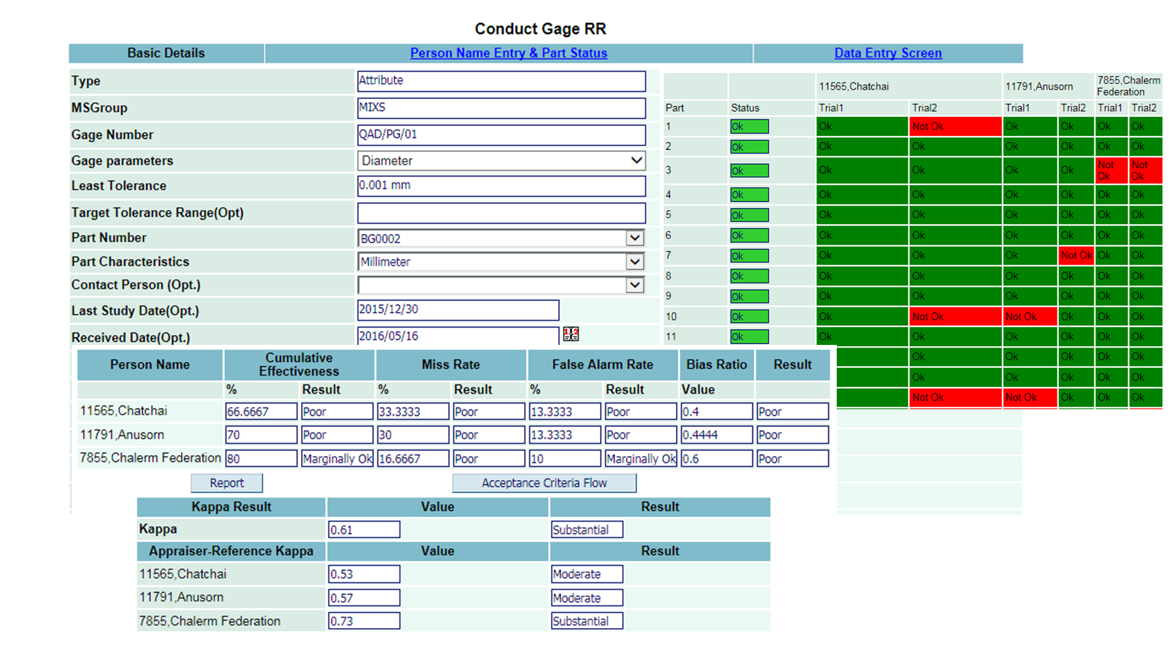Expand the Contact Person dropdown
Viewport: 1175px width, 662px height.
pos(634,285)
